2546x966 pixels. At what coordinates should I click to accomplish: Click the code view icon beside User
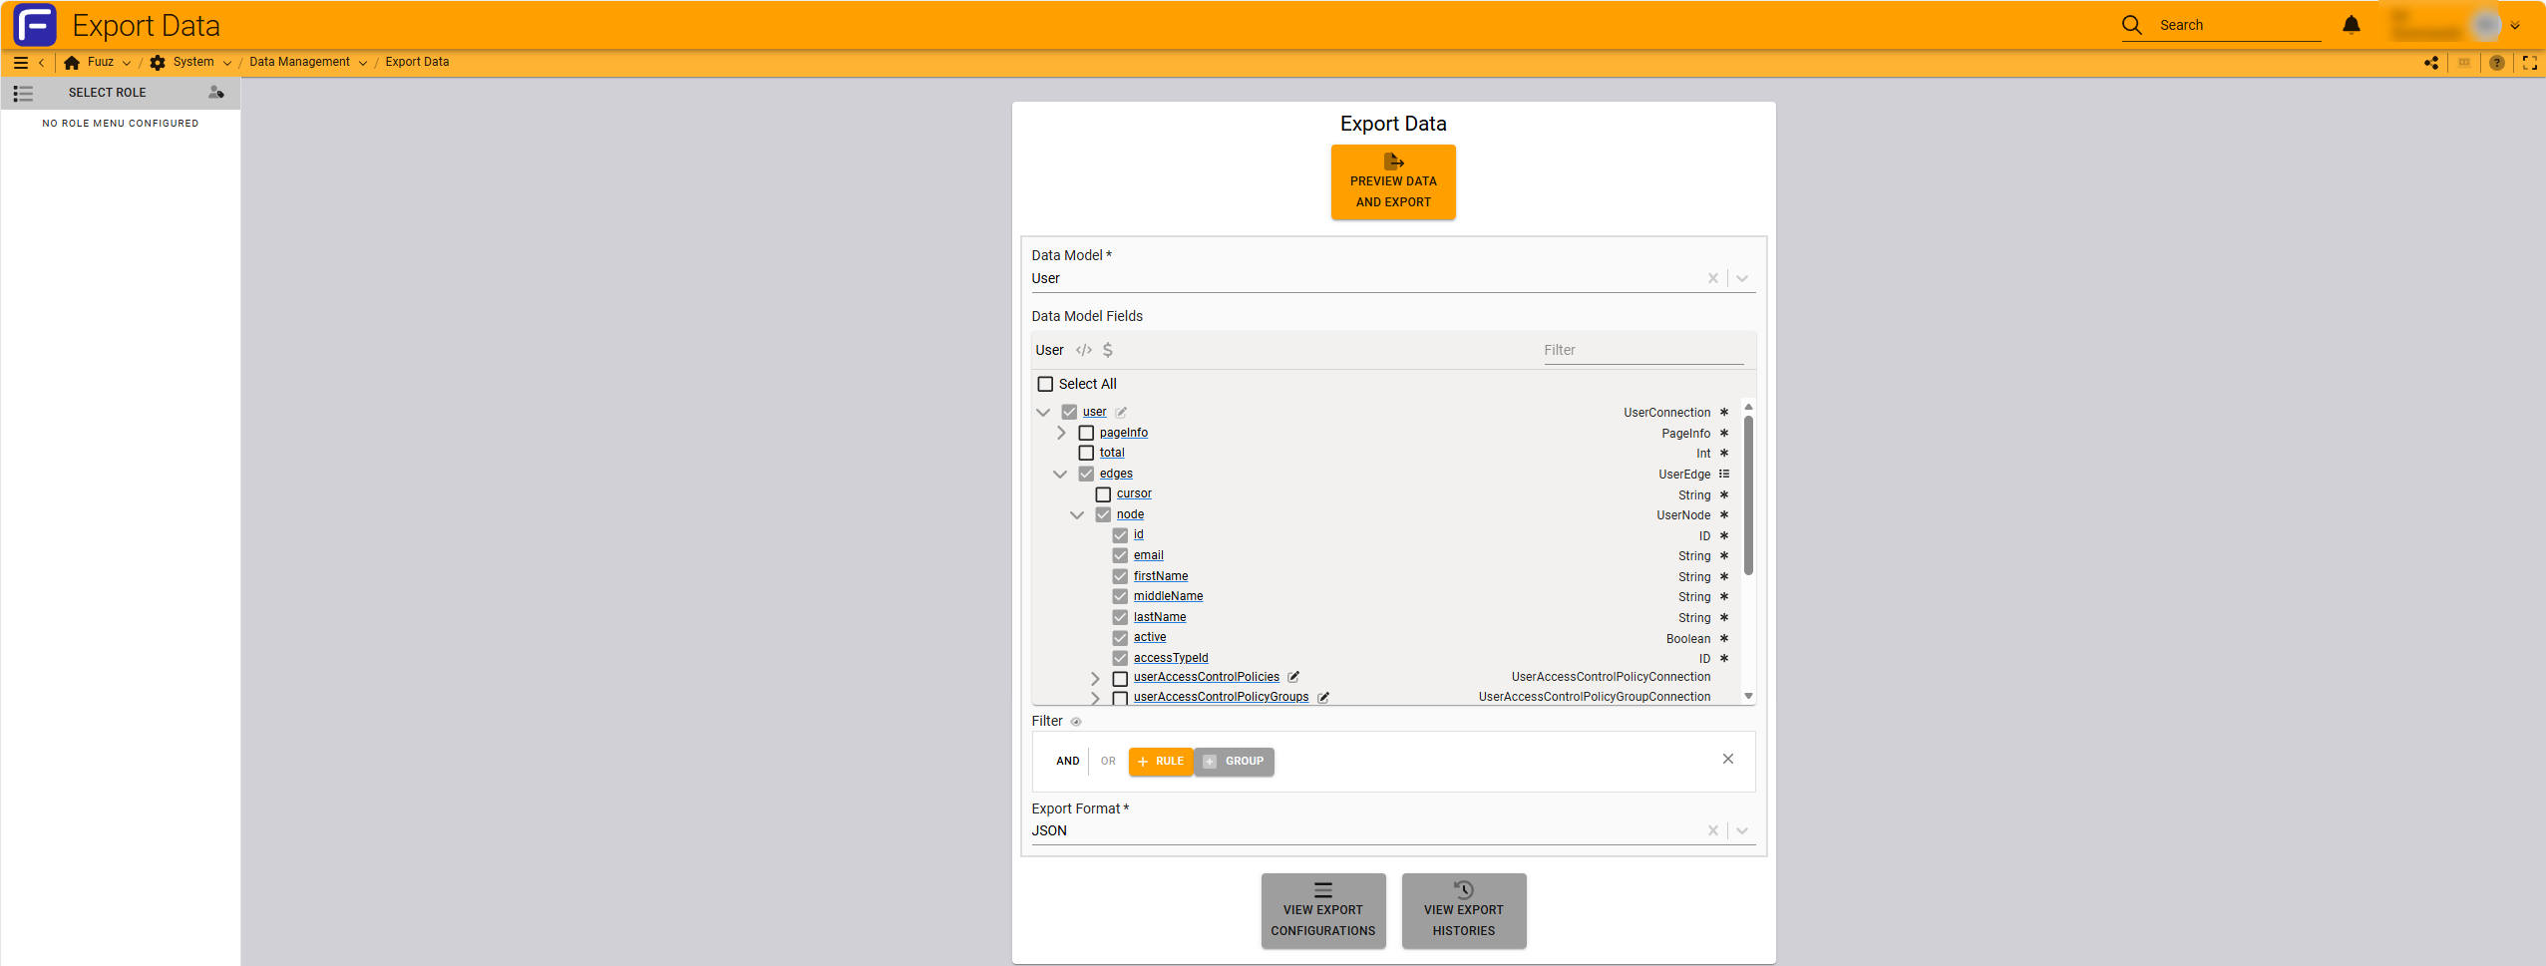pos(1083,350)
